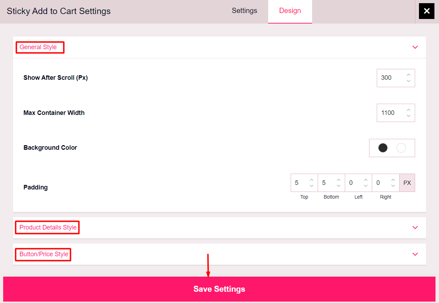
Task: Collapse the General Style section chevron
Action: (x=415, y=47)
